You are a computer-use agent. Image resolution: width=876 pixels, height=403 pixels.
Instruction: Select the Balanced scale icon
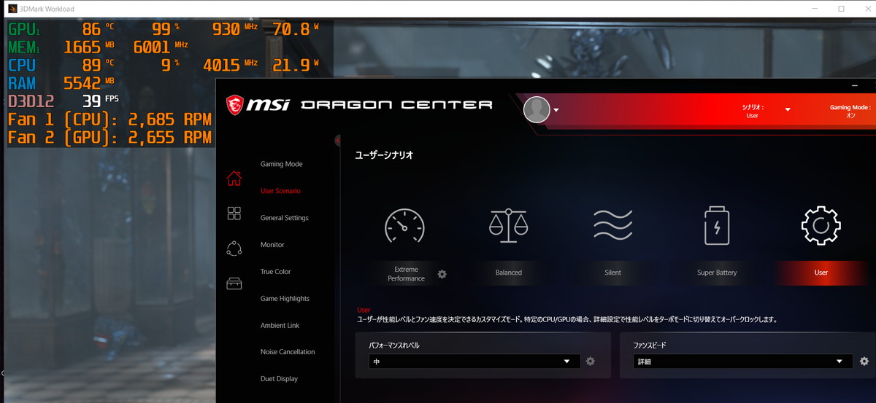tap(508, 226)
